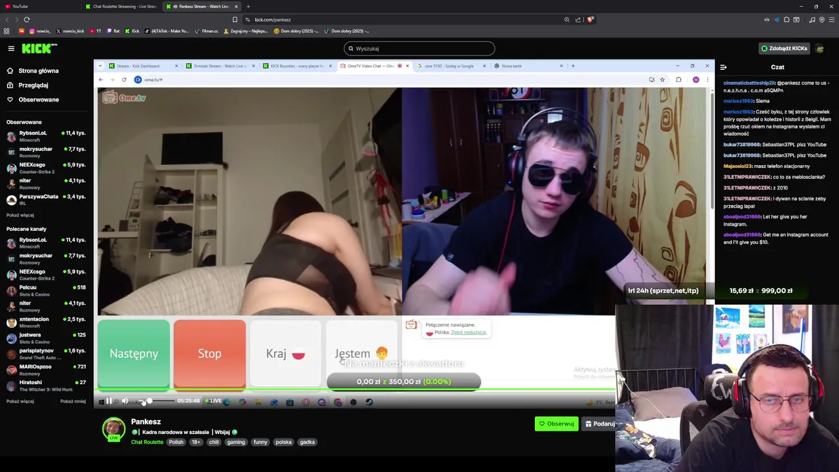Open Kraj country selector in OmeTV
Screen dimensions: 839x472
point(286,353)
